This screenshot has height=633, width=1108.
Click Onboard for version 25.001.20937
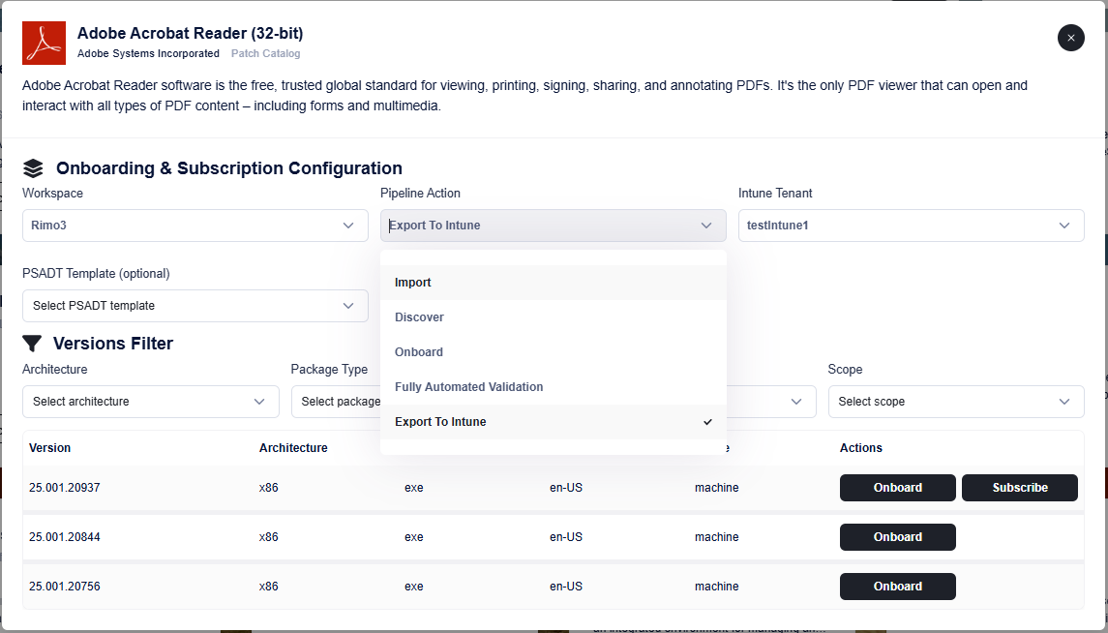click(x=897, y=488)
